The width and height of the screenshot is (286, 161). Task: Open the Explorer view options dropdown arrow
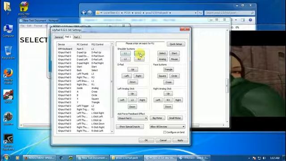(236, 20)
